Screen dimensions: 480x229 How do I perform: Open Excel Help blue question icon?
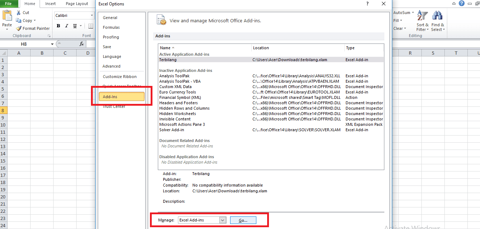(462, 4)
